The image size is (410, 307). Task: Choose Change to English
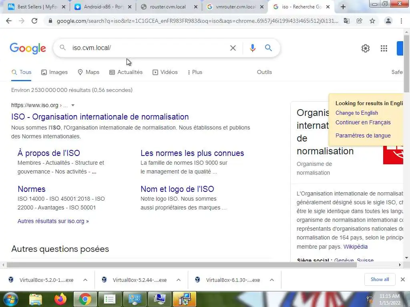click(x=357, y=113)
